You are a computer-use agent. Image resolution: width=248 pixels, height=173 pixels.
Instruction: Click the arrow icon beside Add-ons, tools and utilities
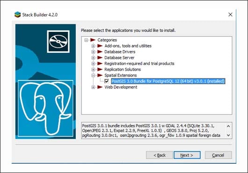(100, 46)
